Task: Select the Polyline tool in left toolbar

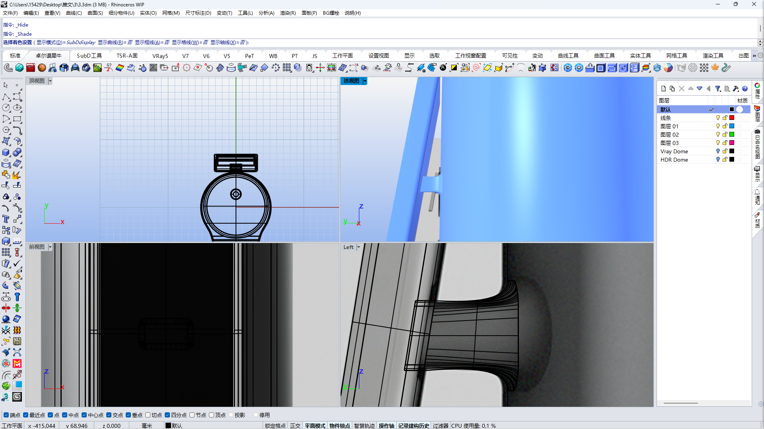Action: (x=6, y=97)
